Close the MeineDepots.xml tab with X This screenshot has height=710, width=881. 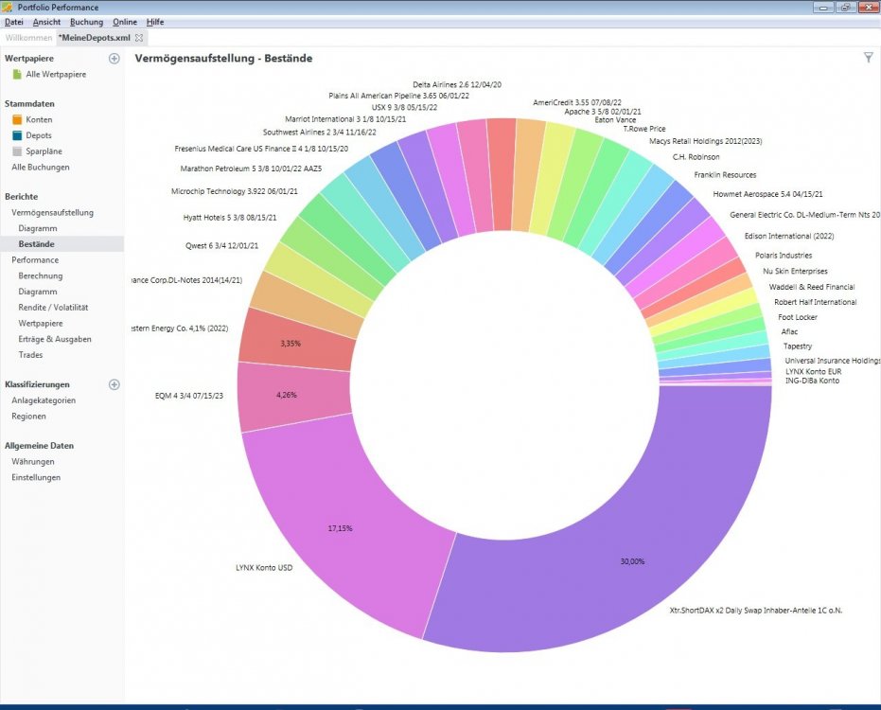(x=139, y=38)
